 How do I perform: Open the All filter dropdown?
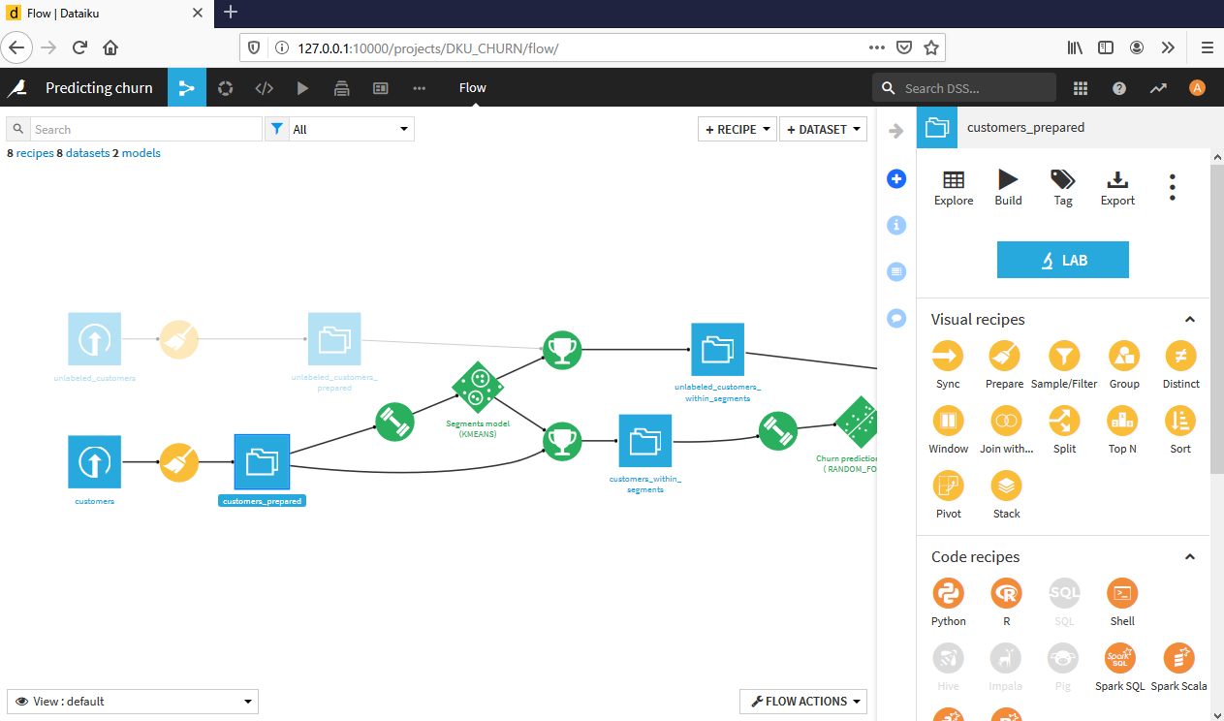pyautogui.click(x=351, y=129)
